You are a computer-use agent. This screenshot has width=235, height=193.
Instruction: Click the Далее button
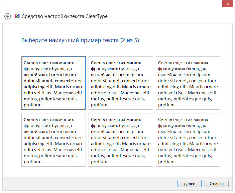point(190,184)
